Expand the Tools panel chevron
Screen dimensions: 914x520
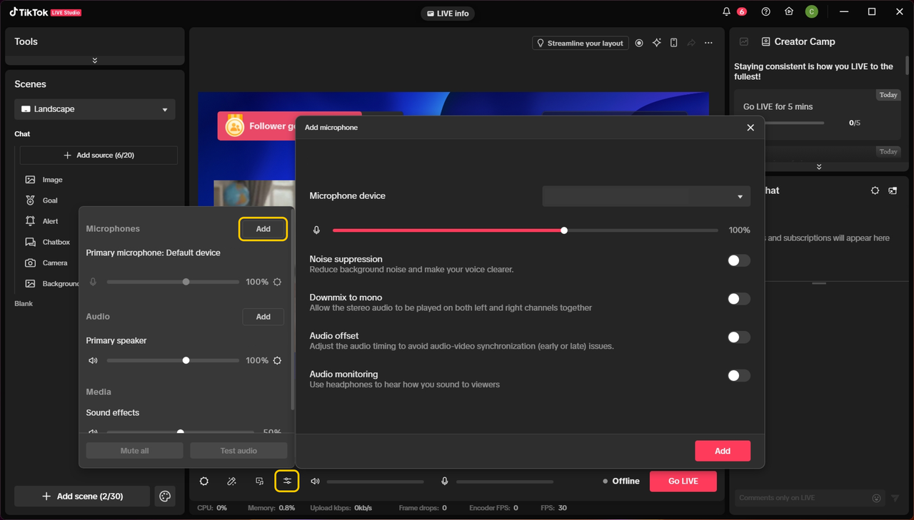click(x=94, y=61)
